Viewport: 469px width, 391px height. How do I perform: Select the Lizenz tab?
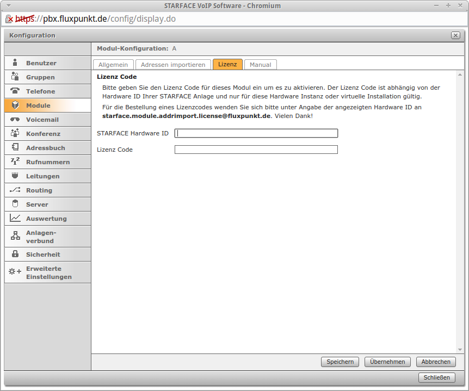pos(227,64)
